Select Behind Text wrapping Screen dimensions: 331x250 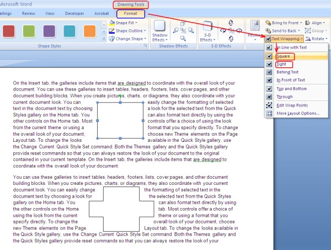click(287, 72)
